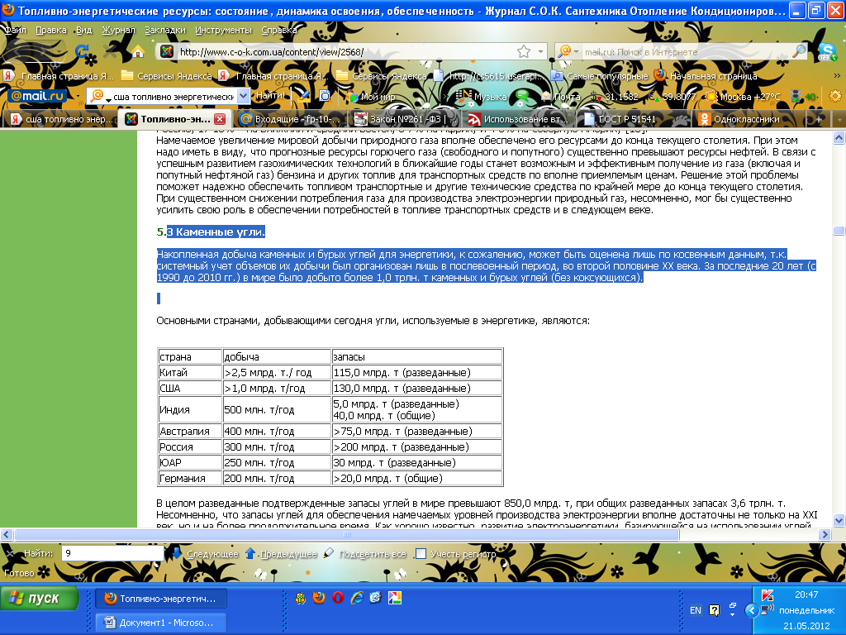
Task: Close the find bar with X
Action: (10, 553)
